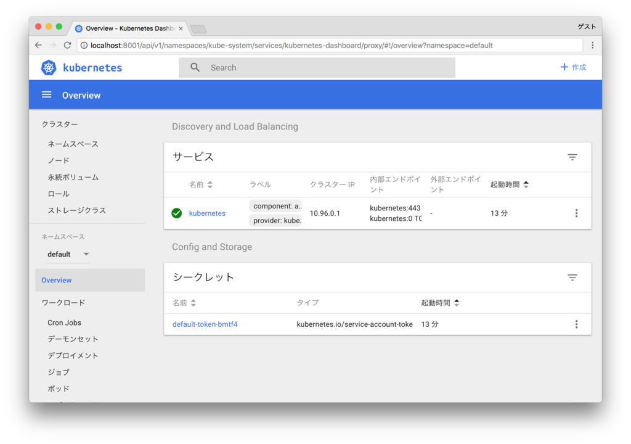Sort secrets by 名前 arrow
Screen dimensions: 631x444
(193, 303)
